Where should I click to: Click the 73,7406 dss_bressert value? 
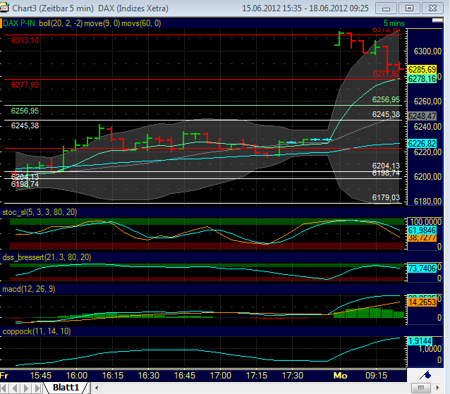click(x=422, y=269)
